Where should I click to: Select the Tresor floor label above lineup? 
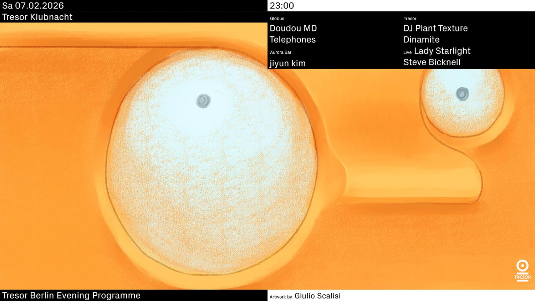[410, 19]
